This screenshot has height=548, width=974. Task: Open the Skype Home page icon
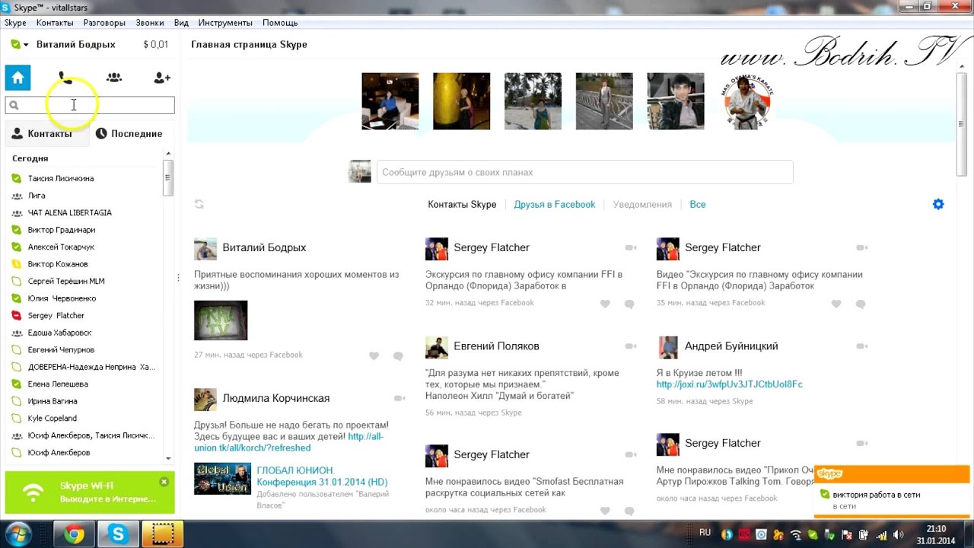click(x=18, y=78)
